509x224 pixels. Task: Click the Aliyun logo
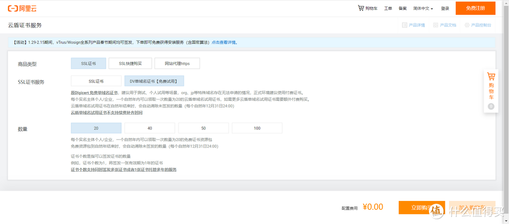coord(22,8)
